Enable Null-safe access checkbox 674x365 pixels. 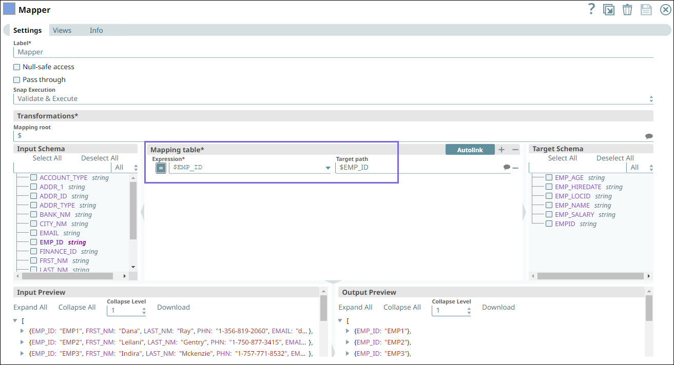(x=17, y=67)
